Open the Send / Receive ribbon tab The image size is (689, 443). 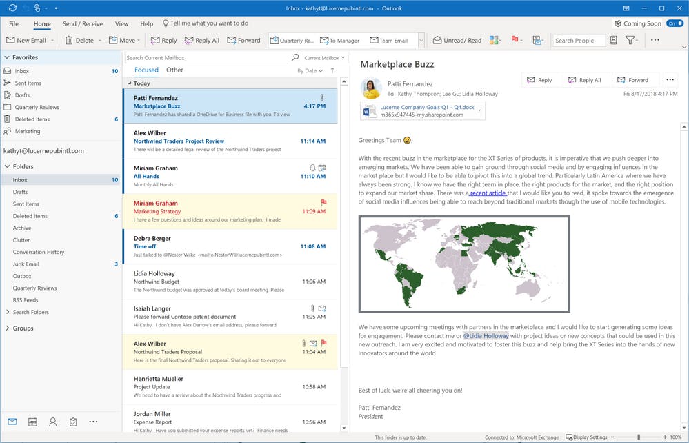coord(82,23)
